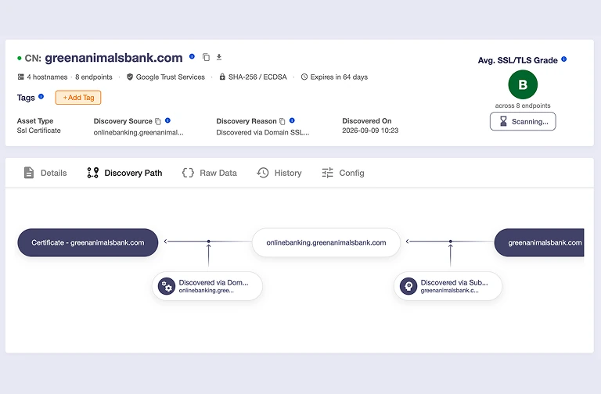Image resolution: width=601 pixels, height=394 pixels.
Task: Click the braces icon on the Raw Data tab
Action: [x=188, y=173]
